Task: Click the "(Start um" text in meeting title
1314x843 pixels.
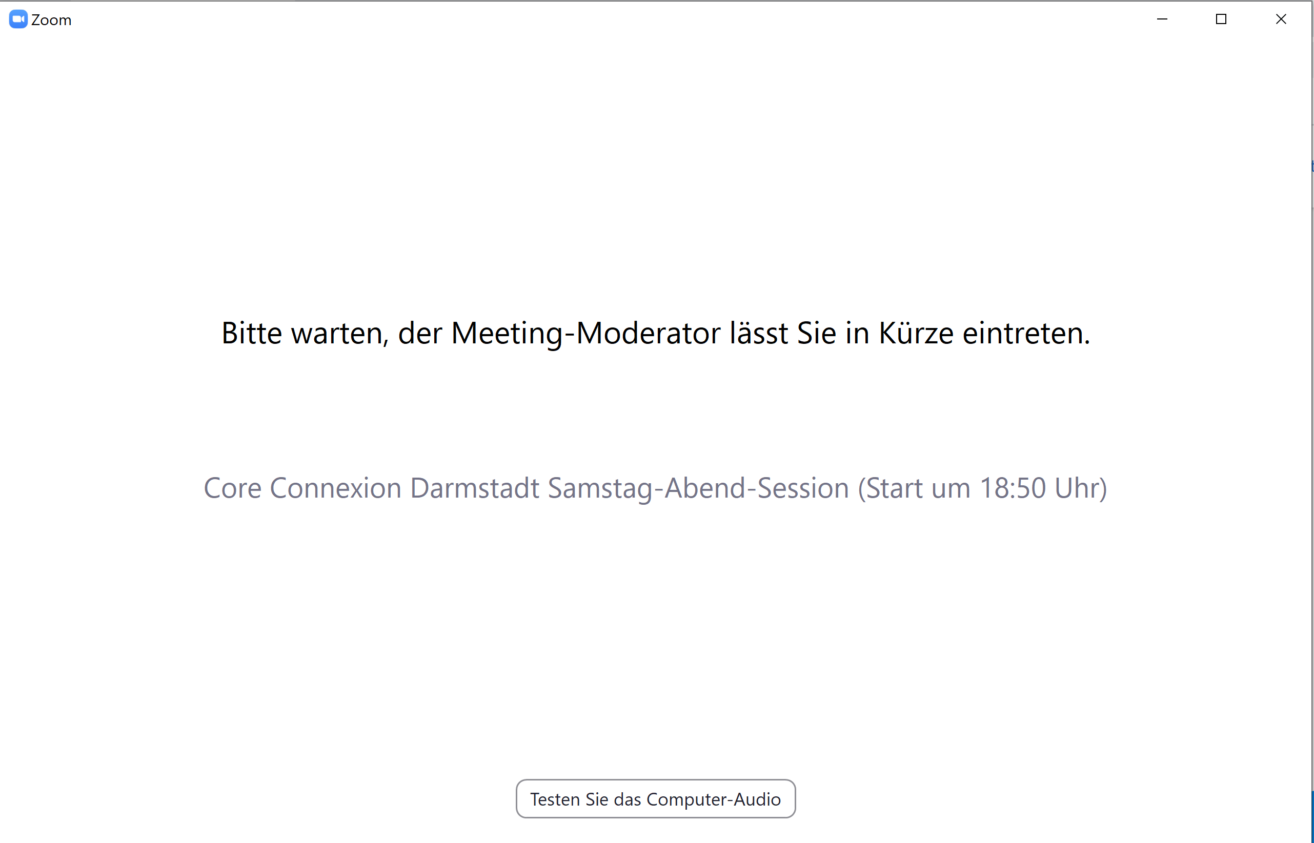Action: [x=913, y=488]
